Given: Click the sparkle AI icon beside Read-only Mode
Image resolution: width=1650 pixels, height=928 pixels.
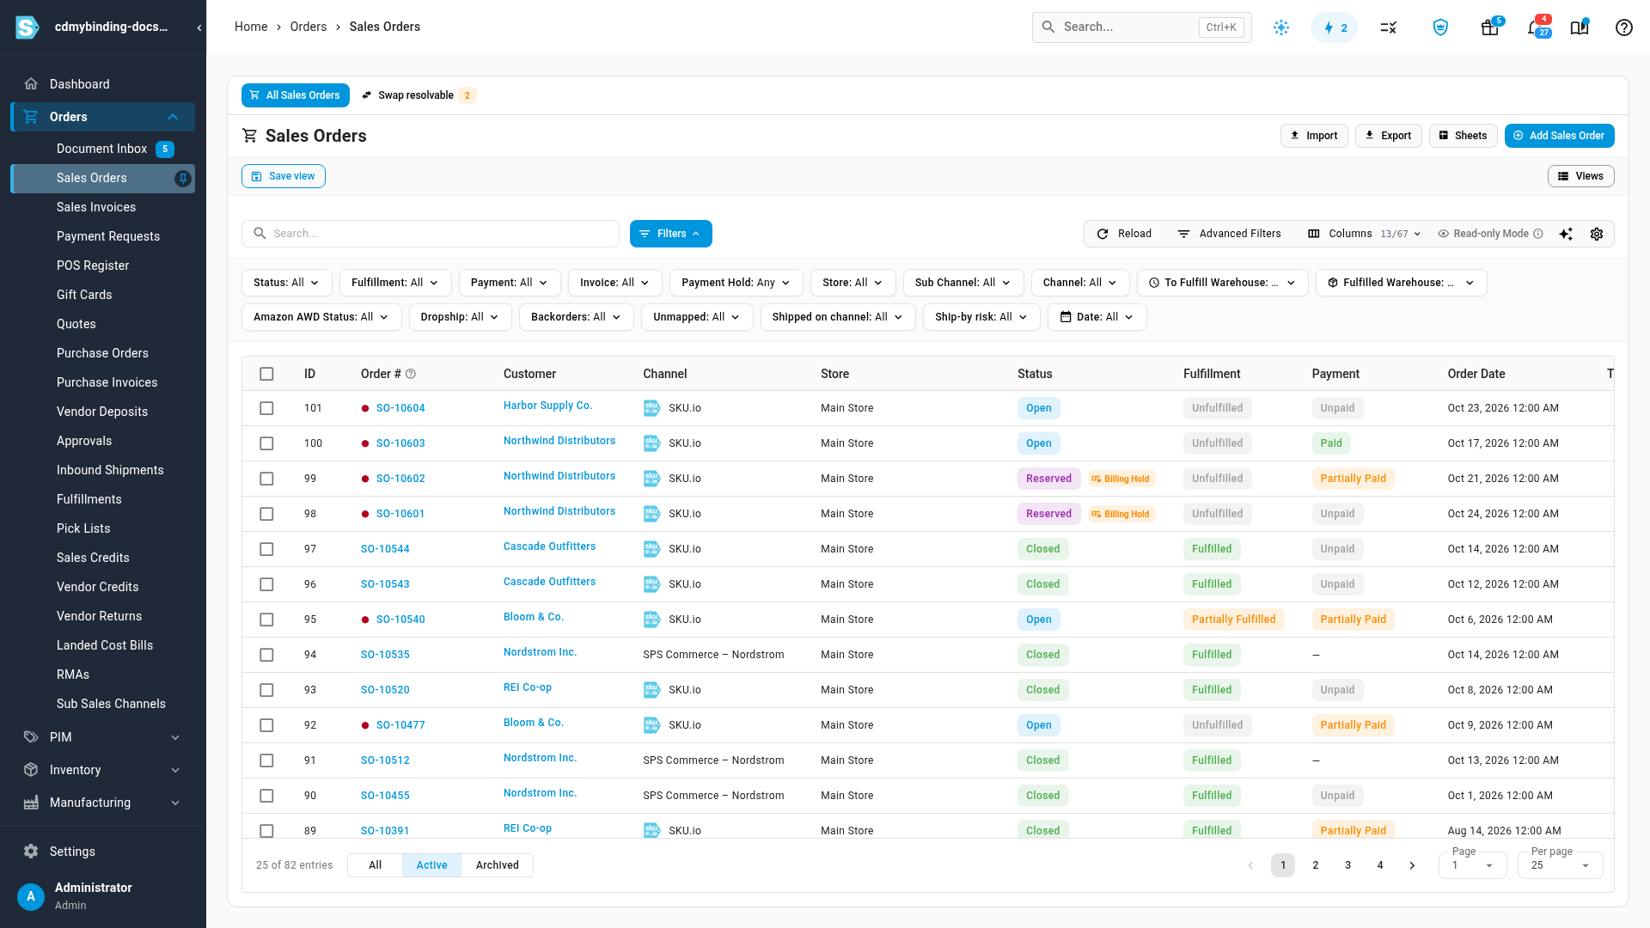Looking at the screenshot, I should click(x=1566, y=234).
